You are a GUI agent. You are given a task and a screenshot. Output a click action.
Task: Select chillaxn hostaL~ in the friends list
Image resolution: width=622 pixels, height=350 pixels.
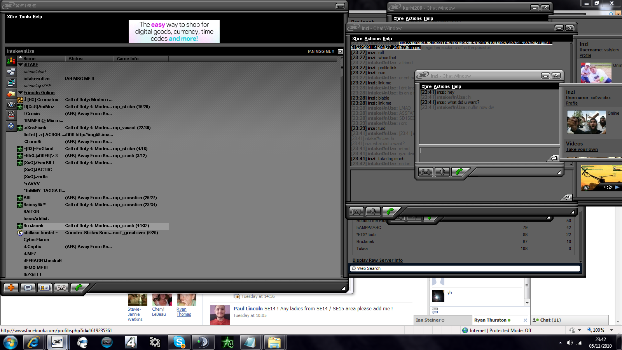pos(93,233)
